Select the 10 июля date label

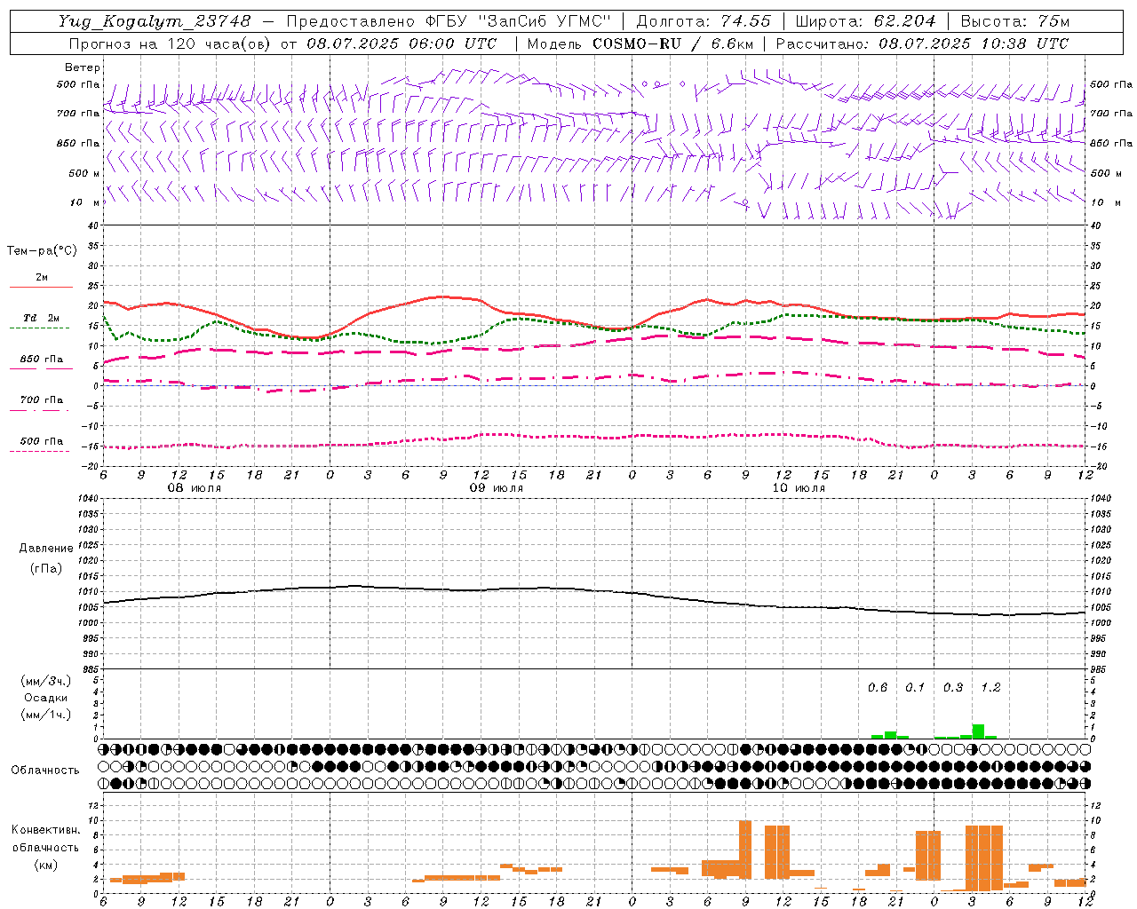(x=799, y=488)
